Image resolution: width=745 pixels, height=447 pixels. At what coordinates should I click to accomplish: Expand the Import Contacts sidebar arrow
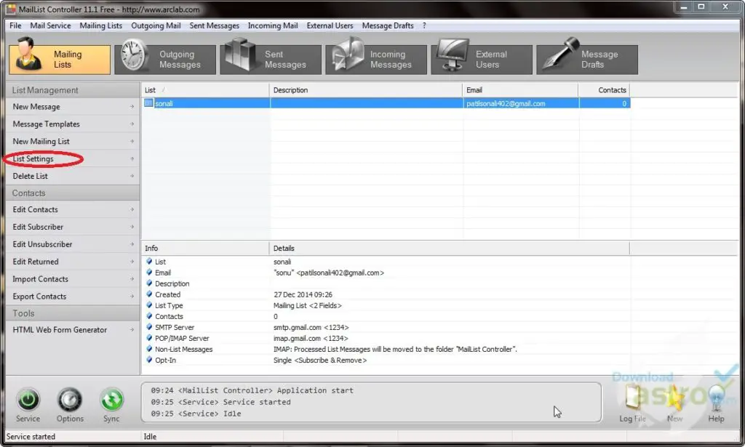(x=132, y=279)
